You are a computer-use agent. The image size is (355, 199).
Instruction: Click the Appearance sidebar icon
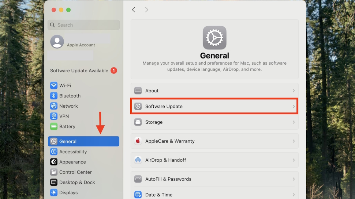tap(54, 162)
